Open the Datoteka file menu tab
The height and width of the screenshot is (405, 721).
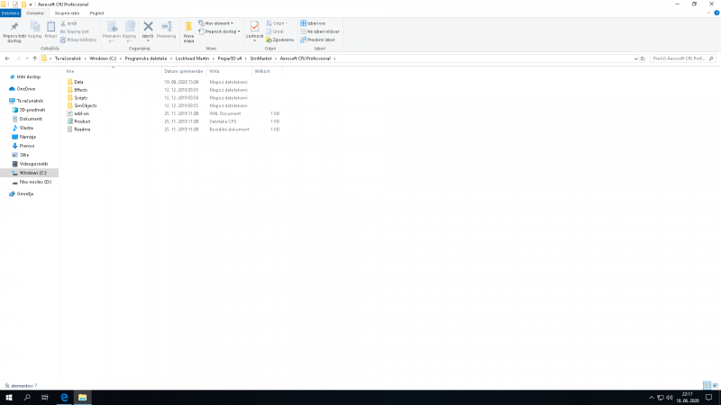pos(10,13)
